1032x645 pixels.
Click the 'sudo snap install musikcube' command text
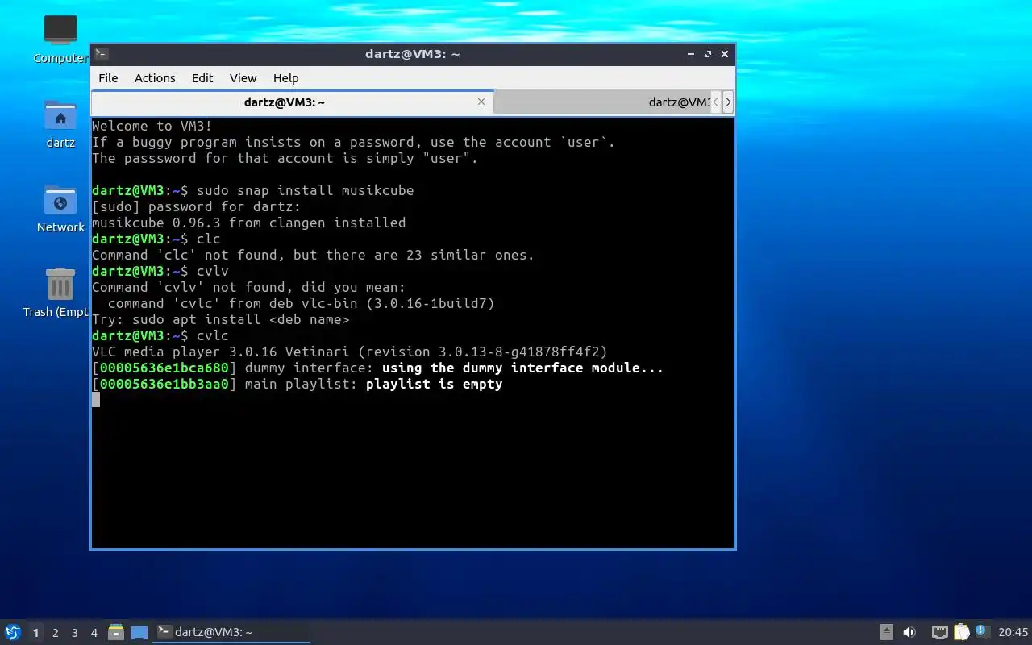(x=306, y=190)
